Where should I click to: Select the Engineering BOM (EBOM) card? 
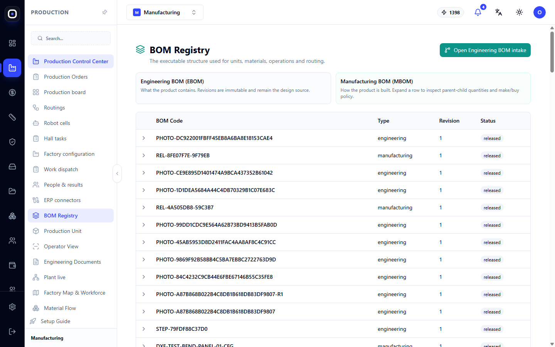tap(233, 88)
